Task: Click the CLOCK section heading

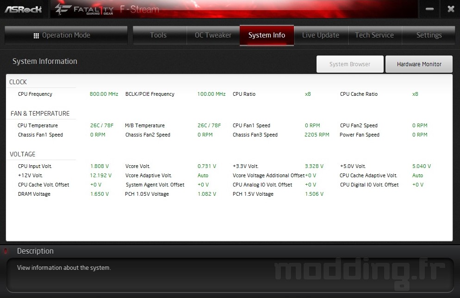Action: (x=18, y=82)
